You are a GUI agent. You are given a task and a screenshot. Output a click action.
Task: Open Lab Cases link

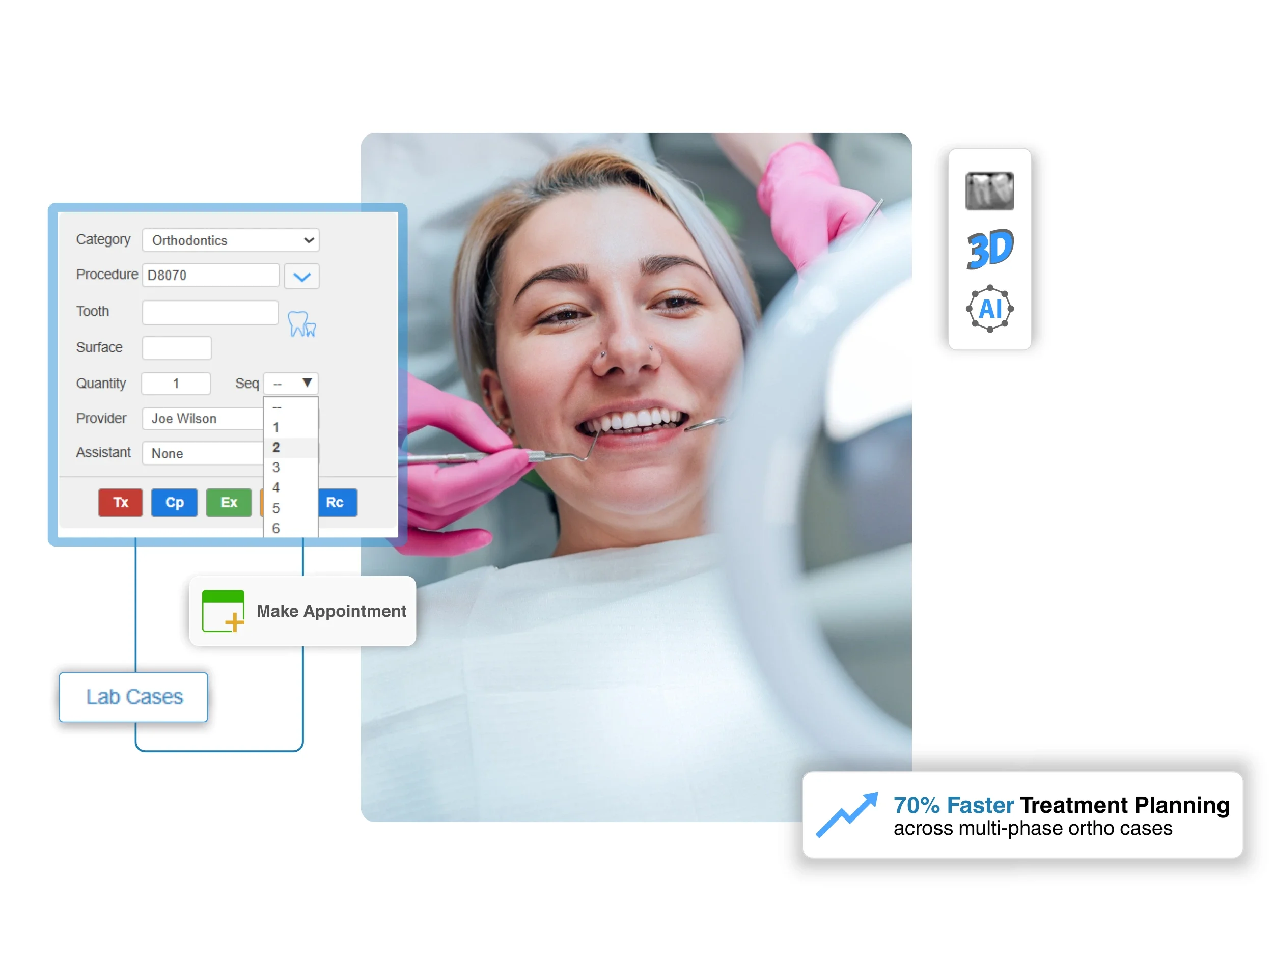pos(134,697)
